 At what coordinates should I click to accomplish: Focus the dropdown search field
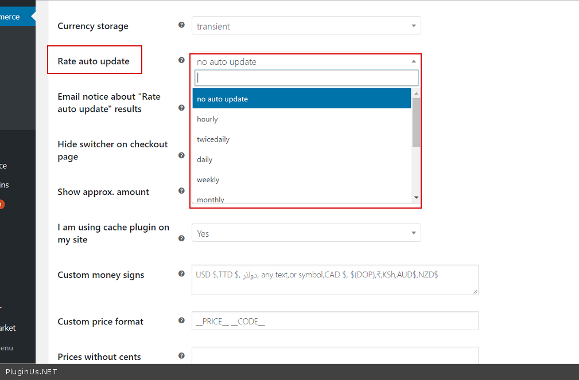[306, 78]
